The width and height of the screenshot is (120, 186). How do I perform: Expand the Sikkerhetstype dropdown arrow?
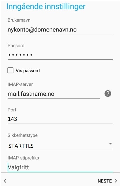[111, 144]
